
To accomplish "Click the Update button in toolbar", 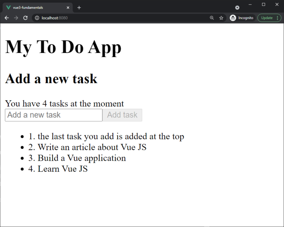I will coord(267,18).
